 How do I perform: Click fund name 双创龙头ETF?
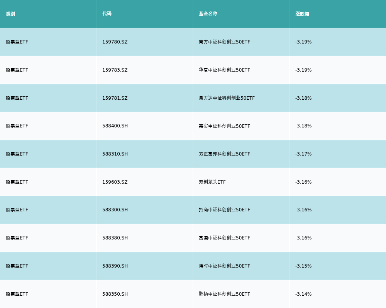[212, 182]
